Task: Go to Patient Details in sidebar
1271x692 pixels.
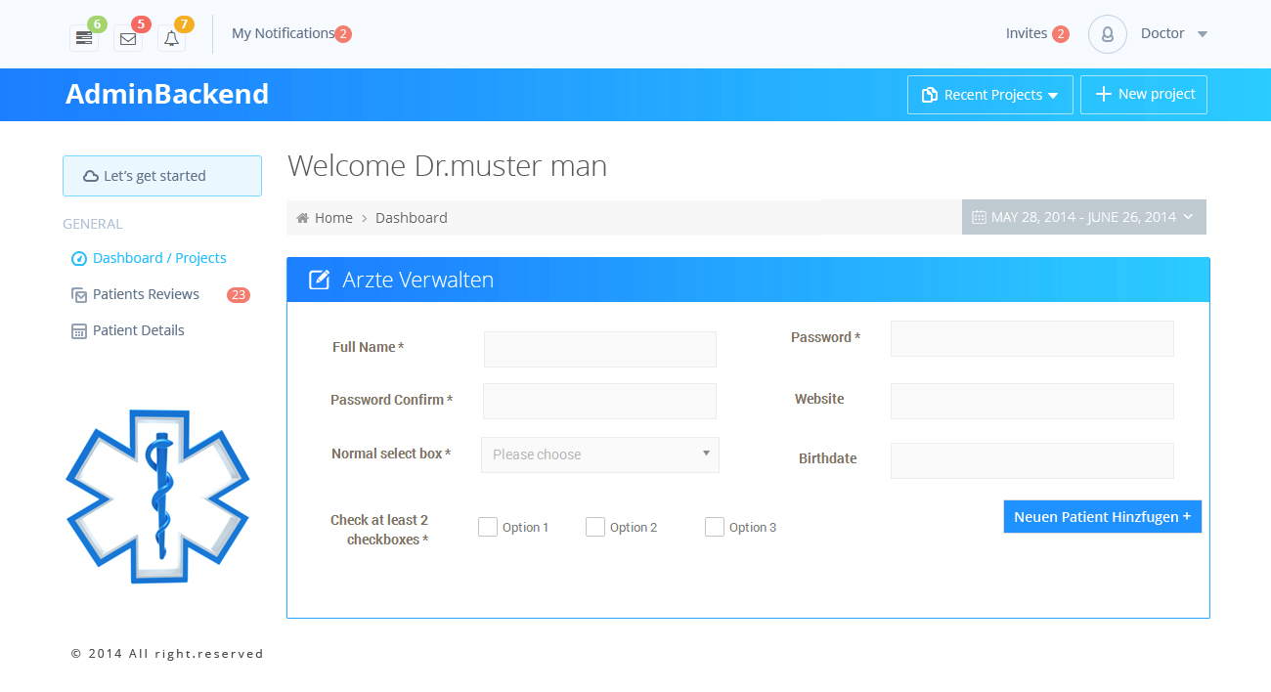Action: tap(138, 330)
